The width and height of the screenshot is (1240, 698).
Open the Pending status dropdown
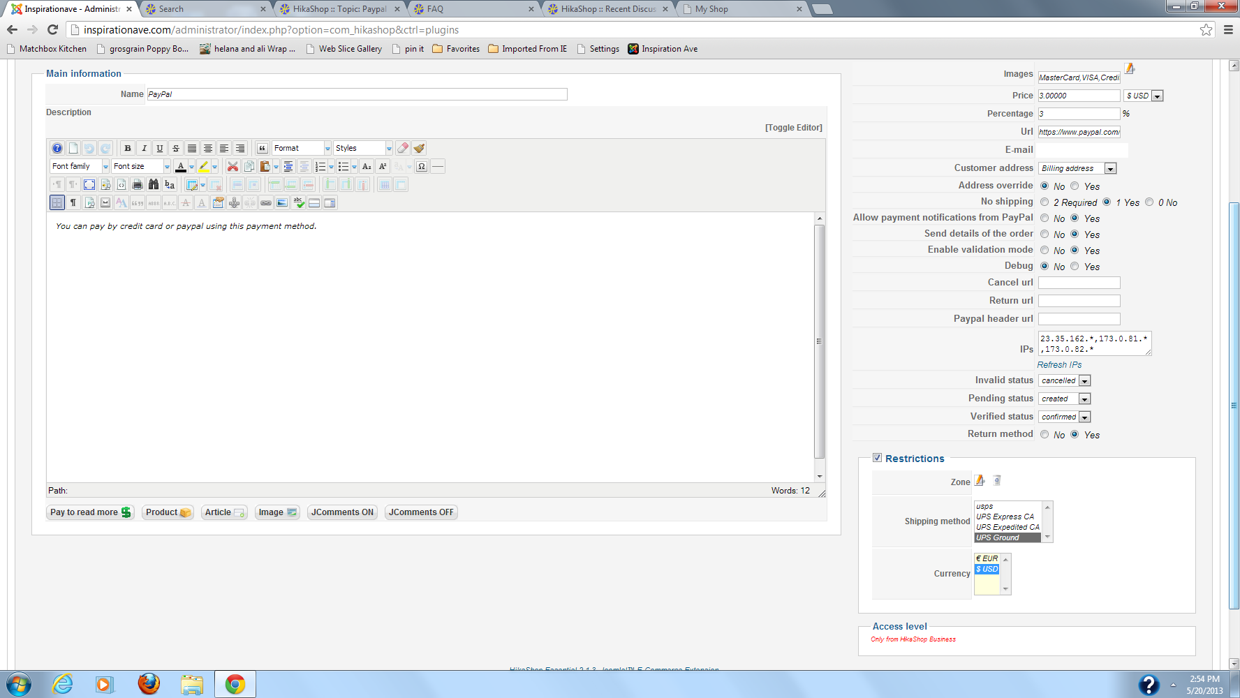[1065, 399]
